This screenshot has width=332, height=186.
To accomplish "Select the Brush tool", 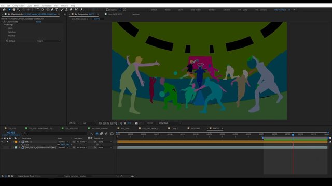I will (62, 10).
